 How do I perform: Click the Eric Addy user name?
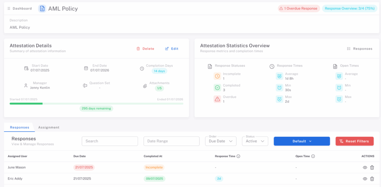pyautogui.click(x=15, y=179)
